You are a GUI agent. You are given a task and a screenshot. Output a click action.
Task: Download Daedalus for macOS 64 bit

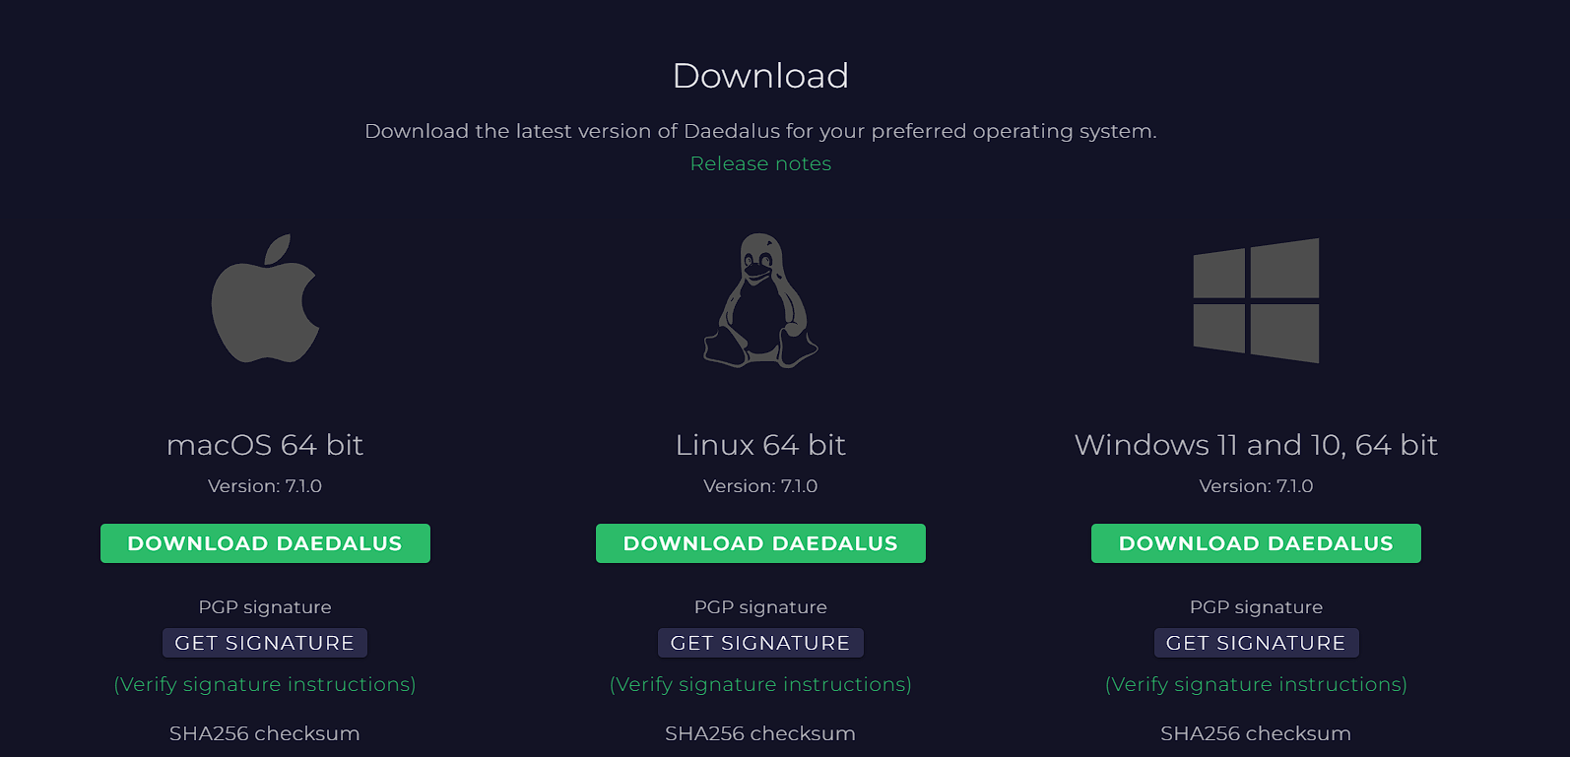point(265,543)
